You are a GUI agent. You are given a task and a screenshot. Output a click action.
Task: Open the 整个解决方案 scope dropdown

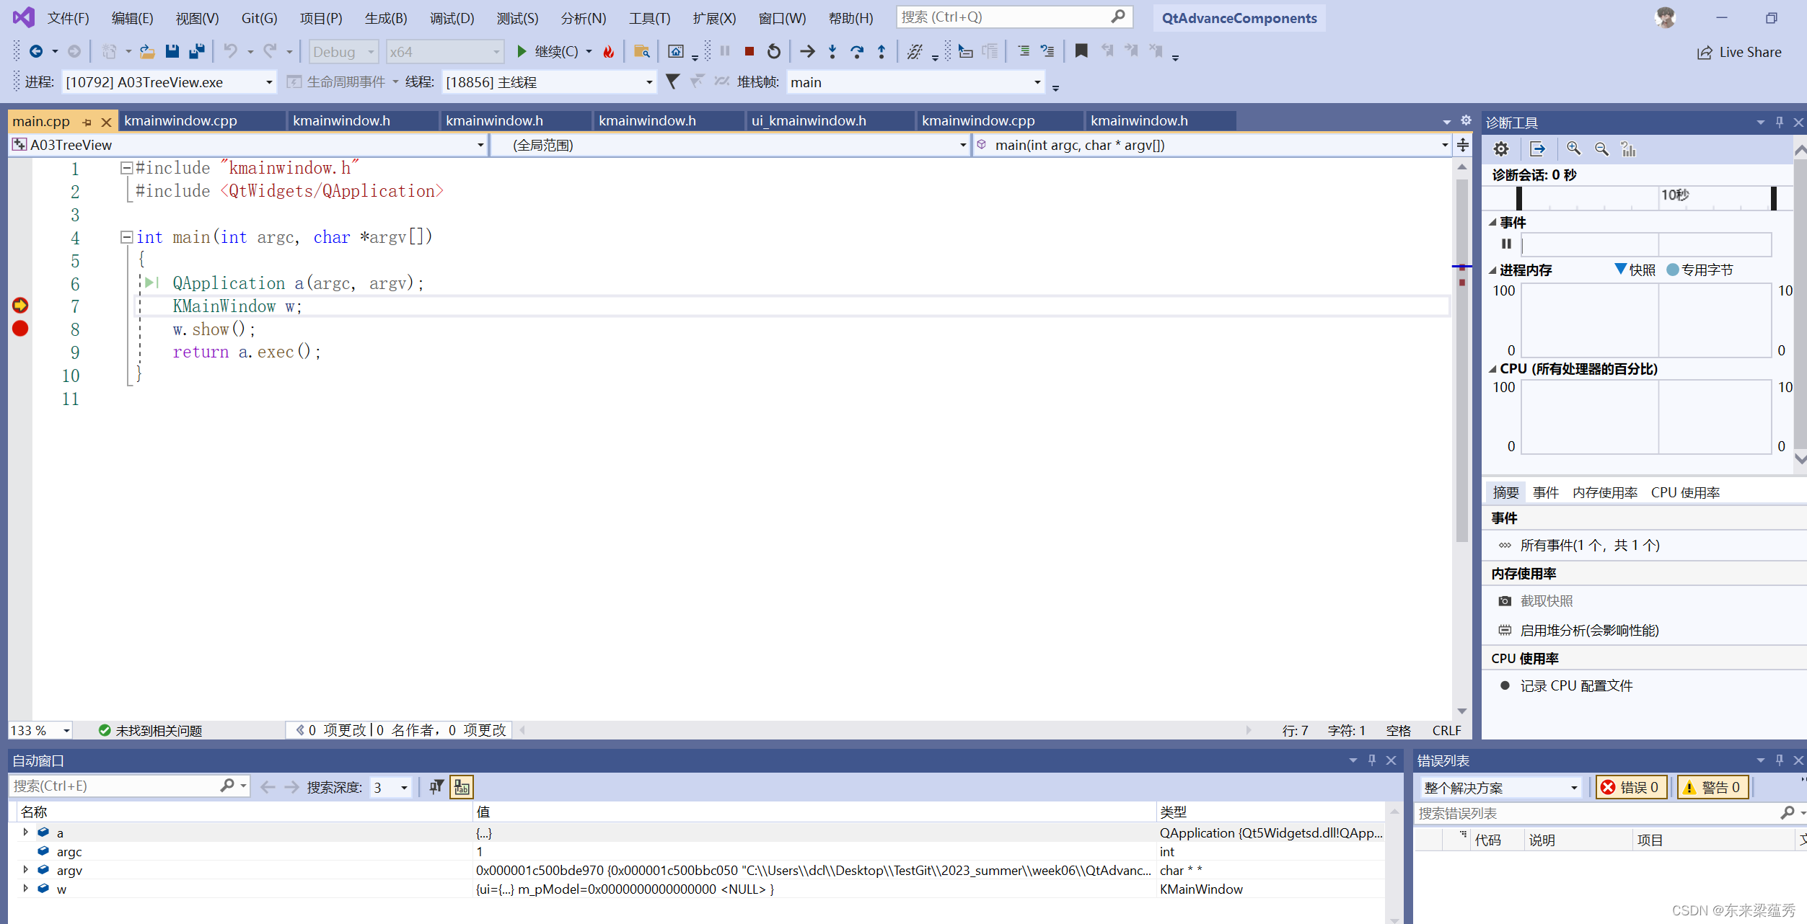click(1501, 787)
